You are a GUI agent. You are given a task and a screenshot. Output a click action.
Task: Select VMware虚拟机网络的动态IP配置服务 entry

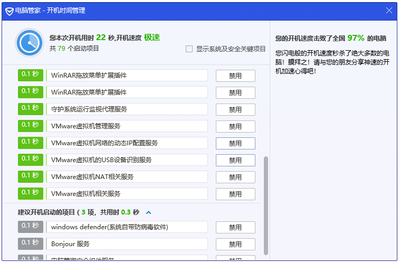coord(127,143)
